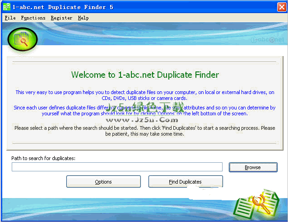This screenshot has width=288, height=222.
Task: Start search with Find Duplicates
Action: 186,182
